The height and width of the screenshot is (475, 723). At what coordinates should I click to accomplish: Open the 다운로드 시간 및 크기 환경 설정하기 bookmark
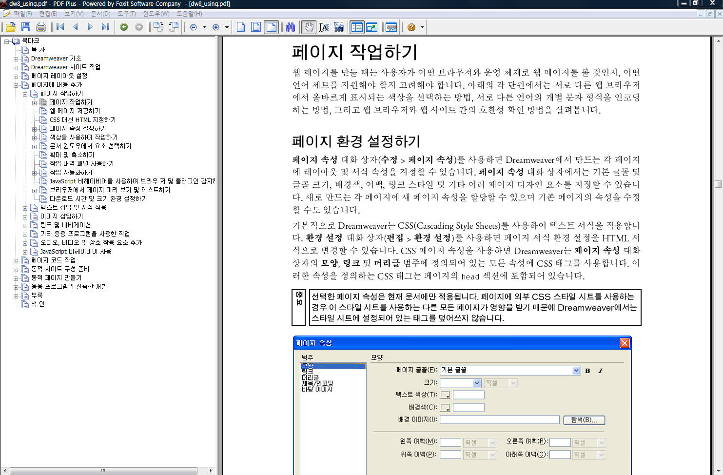98,198
